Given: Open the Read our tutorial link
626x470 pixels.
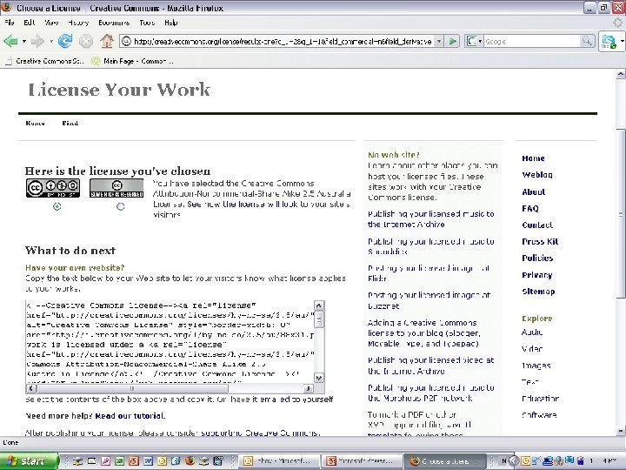Looking at the screenshot, I should tap(130, 416).
